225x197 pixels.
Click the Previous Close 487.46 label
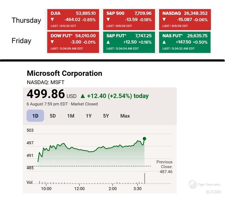(x=164, y=167)
